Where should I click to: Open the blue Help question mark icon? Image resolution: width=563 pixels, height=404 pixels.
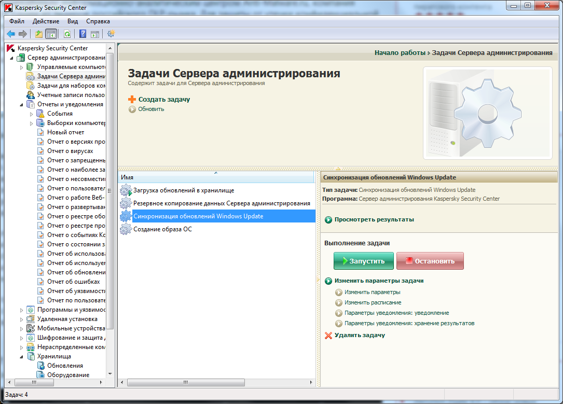[83, 34]
